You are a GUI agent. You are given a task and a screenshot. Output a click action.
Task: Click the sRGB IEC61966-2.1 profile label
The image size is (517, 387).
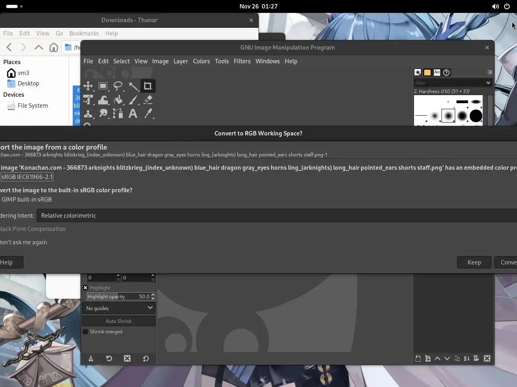point(27,177)
